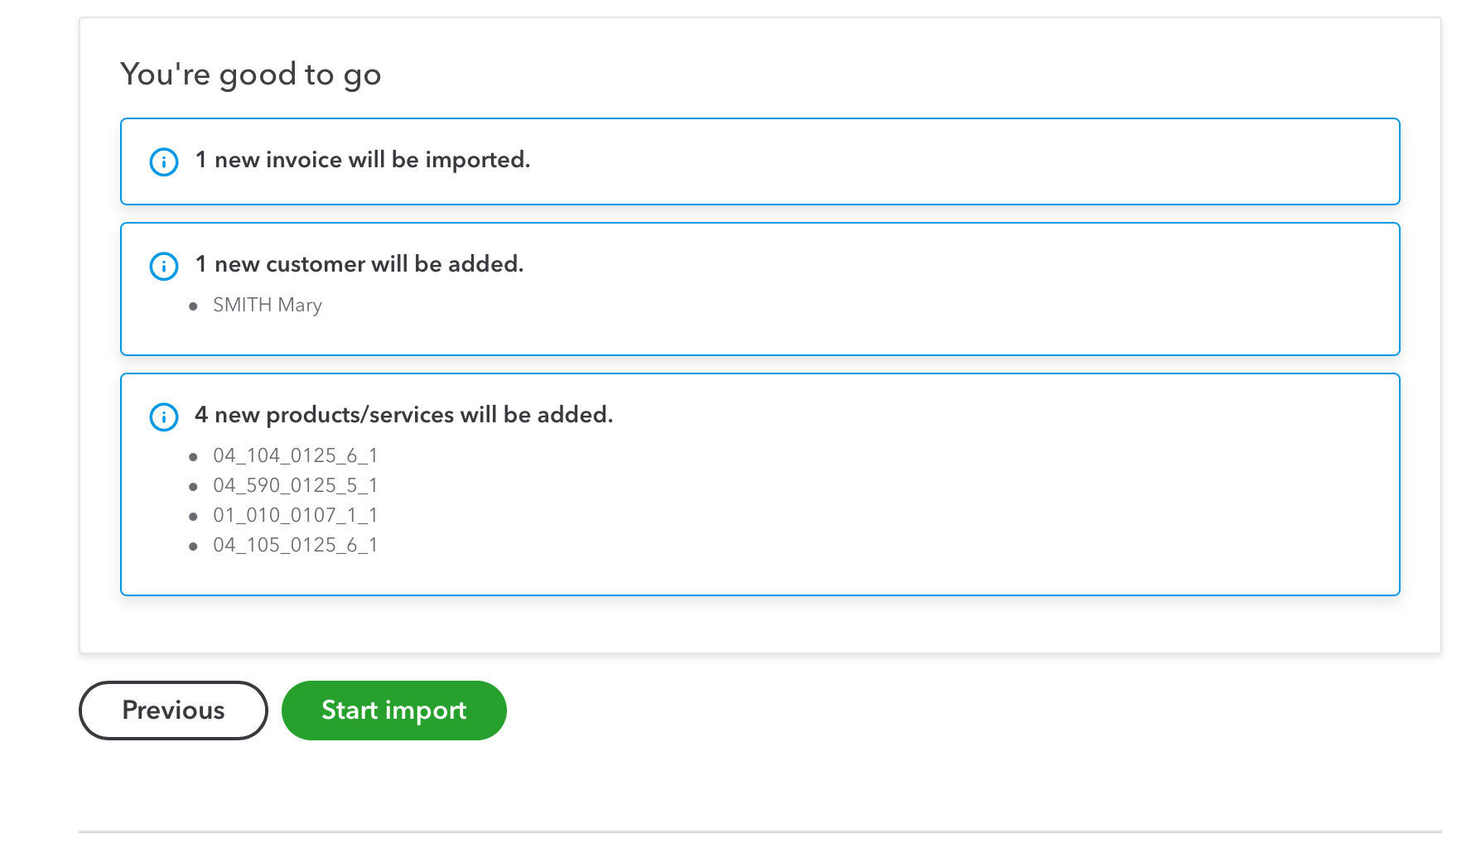Click the info icon beside the invoice message
The image size is (1471, 843).
164,161
